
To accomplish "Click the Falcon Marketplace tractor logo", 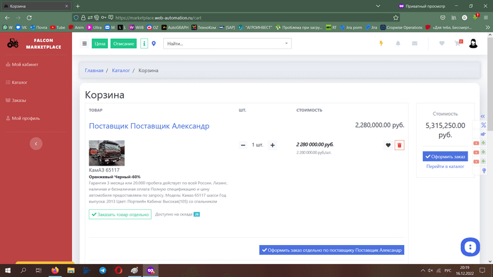I will point(13,43).
